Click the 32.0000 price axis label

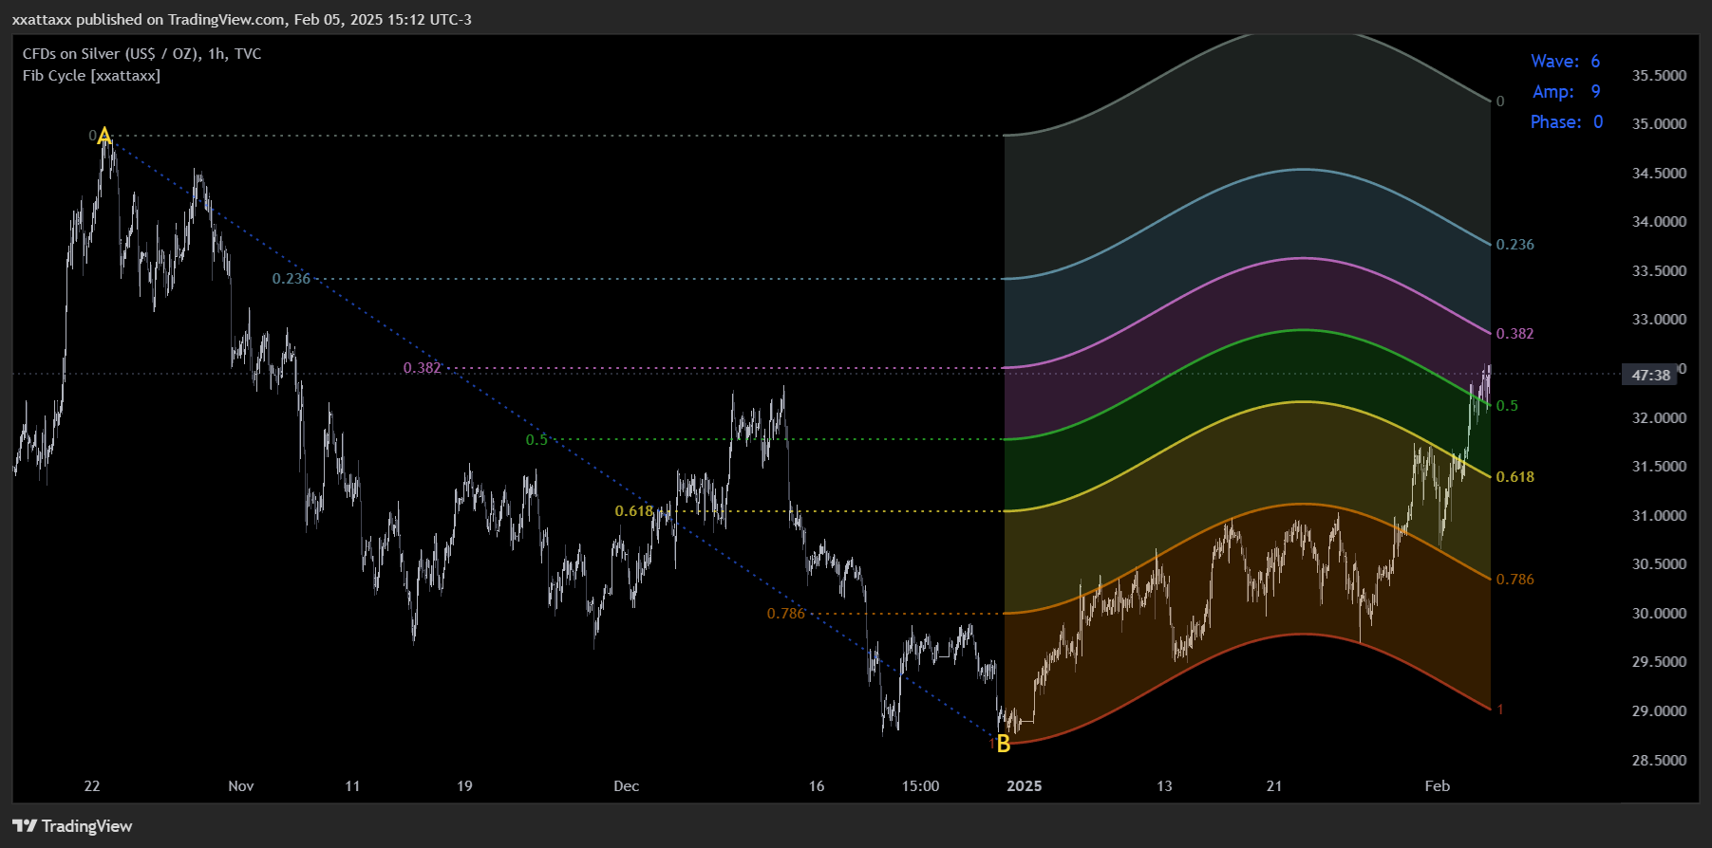pos(1659,417)
